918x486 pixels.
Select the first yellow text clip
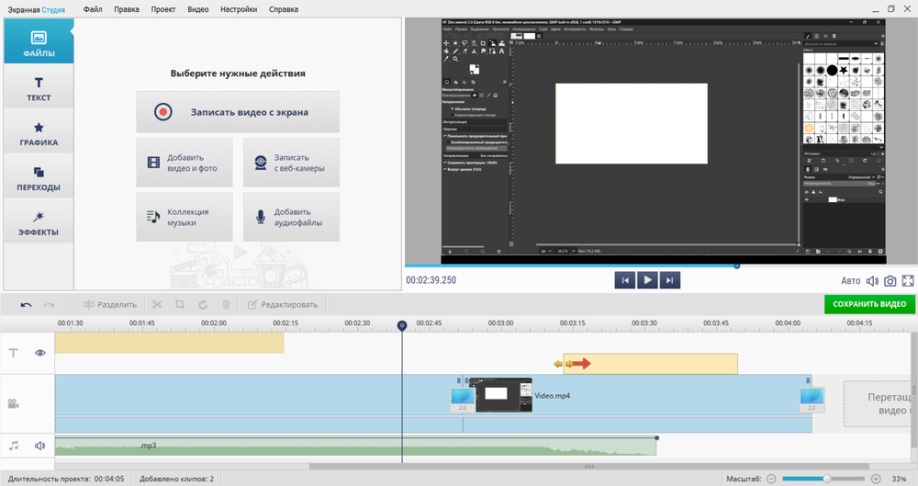coord(169,343)
